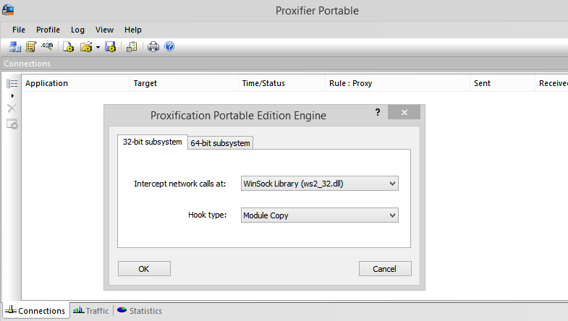The width and height of the screenshot is (568, 321).
Task: Sort by the Sent column header
Action: (x=503, y=83)
